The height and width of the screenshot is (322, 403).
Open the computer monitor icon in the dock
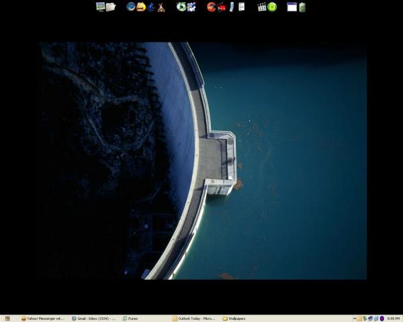pos(101,7)
